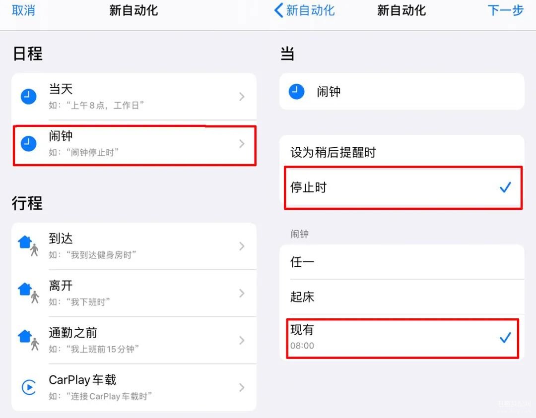This screenshot has width=536, height=418.
Task: Open the 当天 row chevron
Action: 242,97
